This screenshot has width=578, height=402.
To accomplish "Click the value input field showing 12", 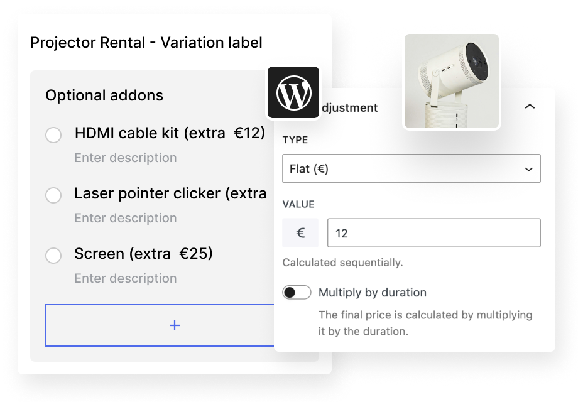I will (x=433, y=233).
